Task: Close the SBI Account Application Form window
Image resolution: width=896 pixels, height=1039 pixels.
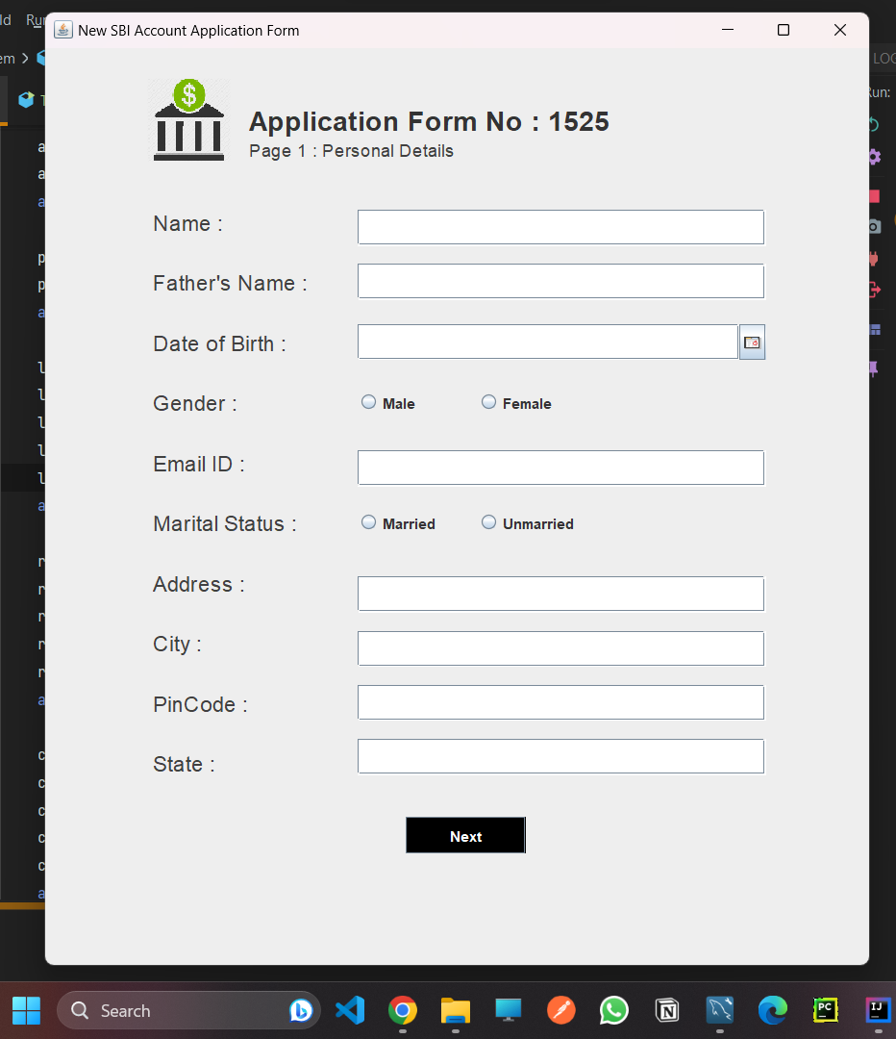Action: 840,30
